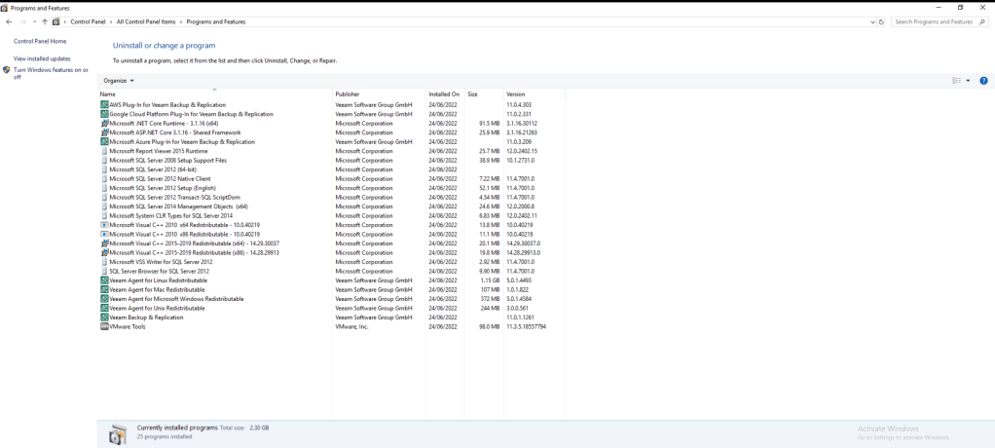Screen dimensions: 995x448
Task: Click the 91.5 MB size cell
Action: (x=490, y=123)
